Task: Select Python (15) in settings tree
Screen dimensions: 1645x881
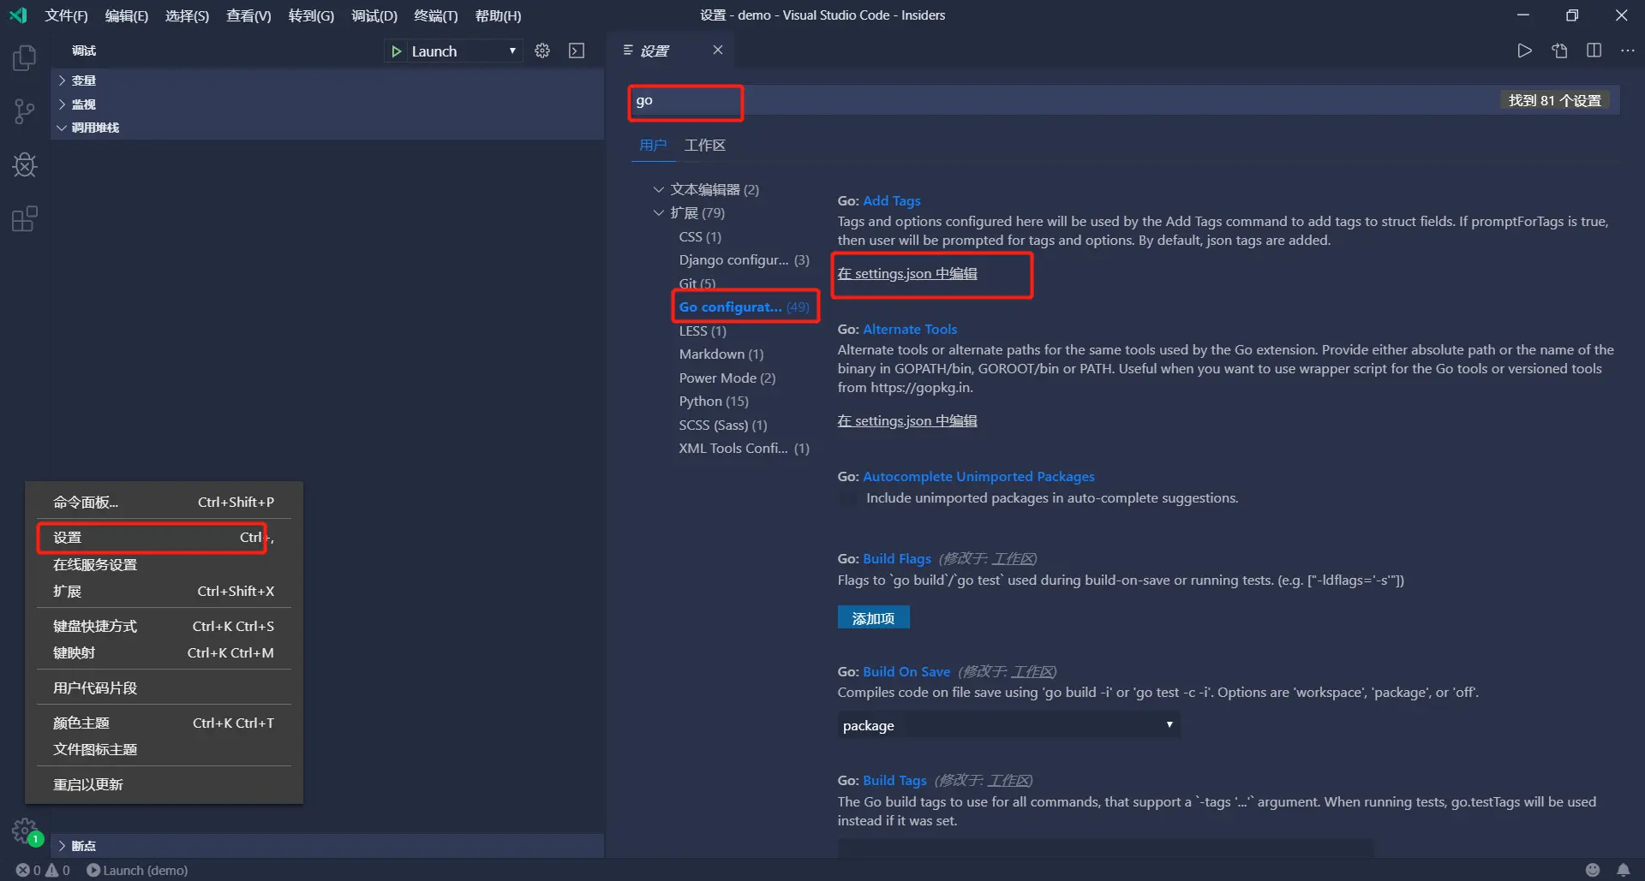Action: pyautogui.click(x=714, y=402)
